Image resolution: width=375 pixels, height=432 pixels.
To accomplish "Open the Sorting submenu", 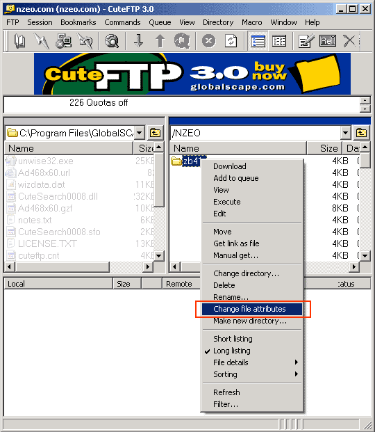I will pyautogui.click(x=251, y=374).
